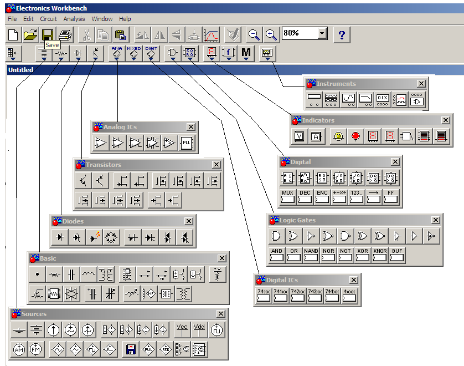Open the Edit menu
Image resolution: width=464 pixels, height=366 pixels.
(x=28, y=19)
